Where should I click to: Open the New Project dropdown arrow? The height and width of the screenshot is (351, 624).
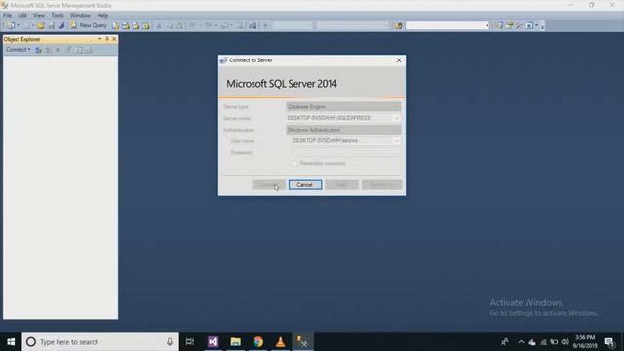(19, 26)
